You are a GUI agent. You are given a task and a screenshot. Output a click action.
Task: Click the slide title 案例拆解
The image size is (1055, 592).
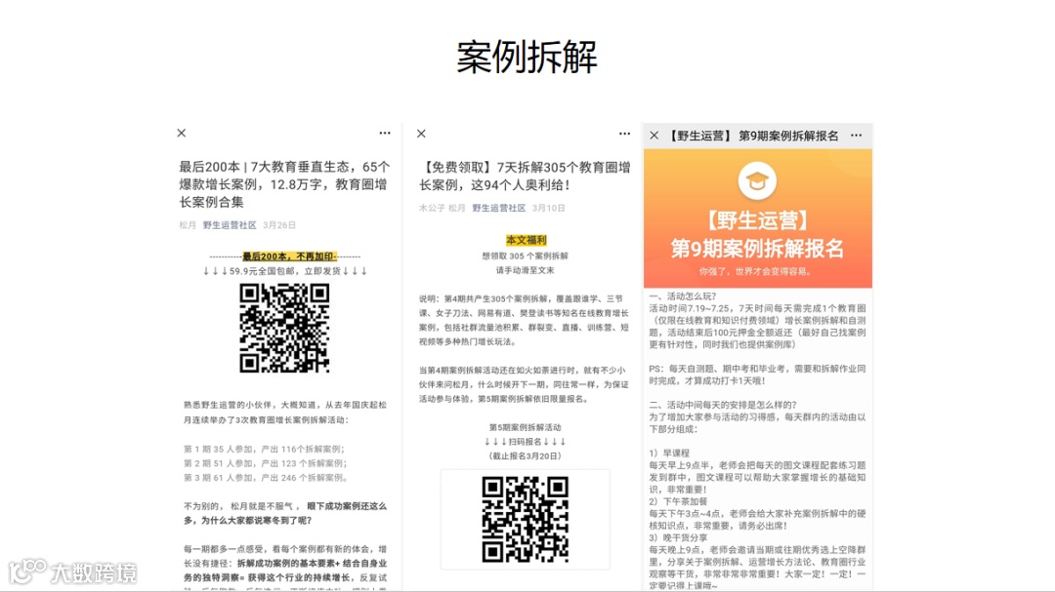point(527,58)
